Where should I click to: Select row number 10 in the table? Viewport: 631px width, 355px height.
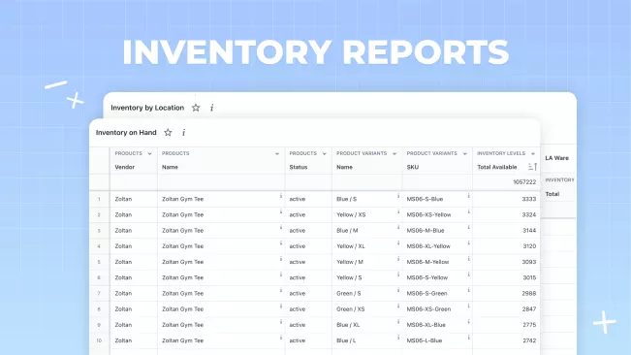[99, 340]
